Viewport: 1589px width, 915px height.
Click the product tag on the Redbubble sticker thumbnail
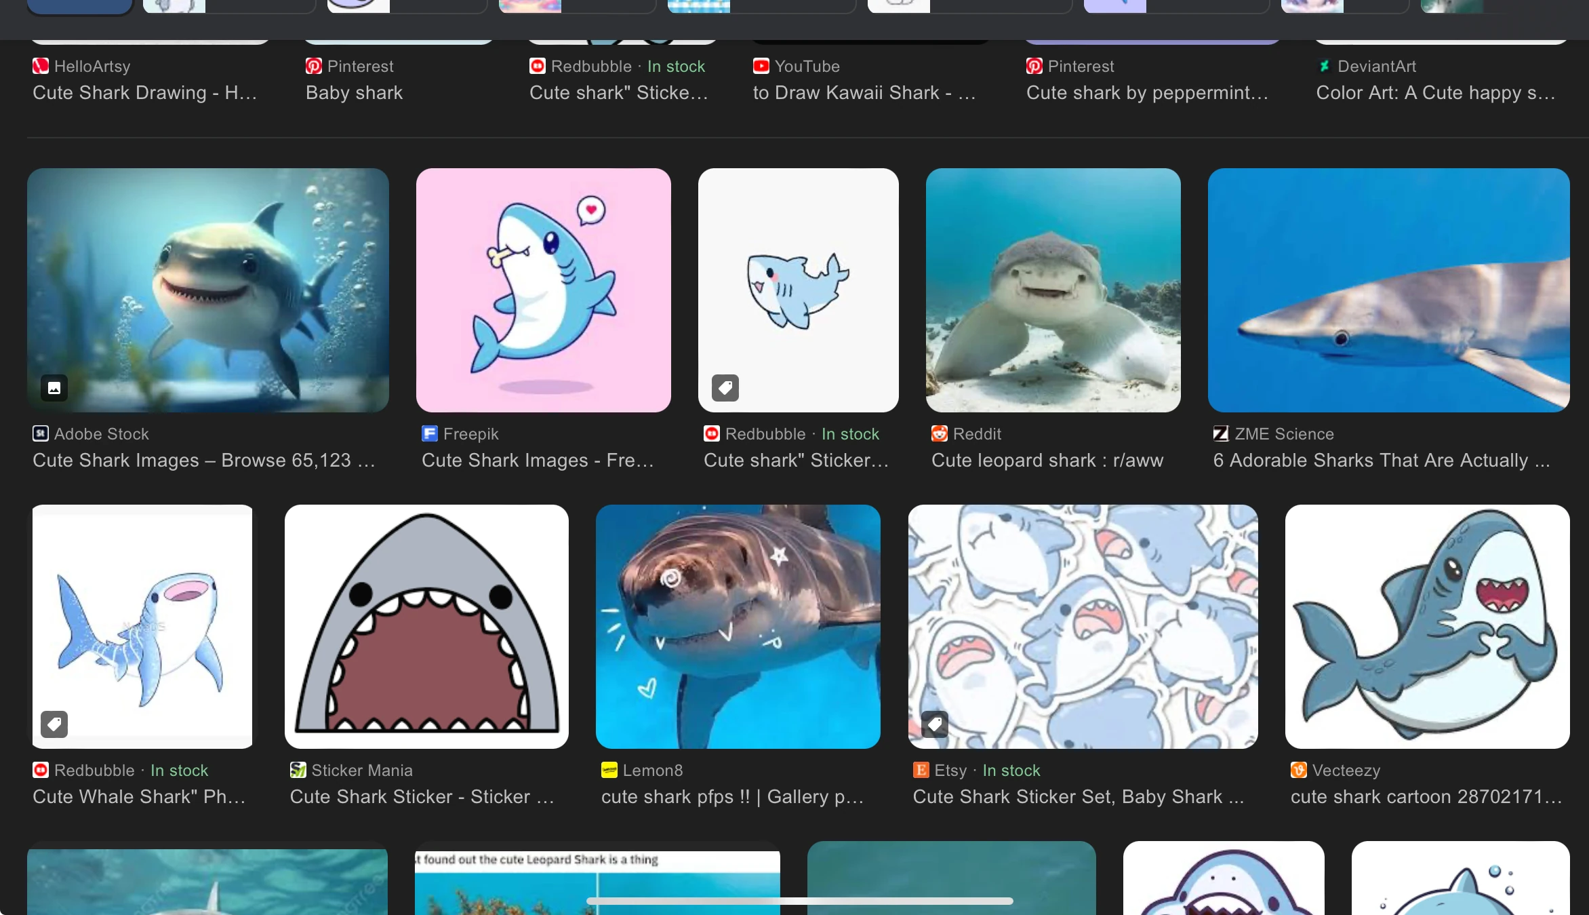click(724, 387)
